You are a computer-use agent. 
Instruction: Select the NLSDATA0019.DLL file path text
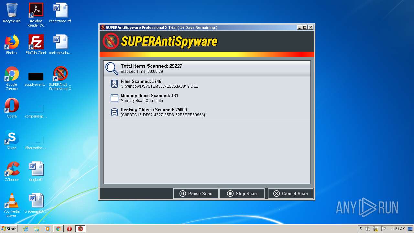(159, 86)
